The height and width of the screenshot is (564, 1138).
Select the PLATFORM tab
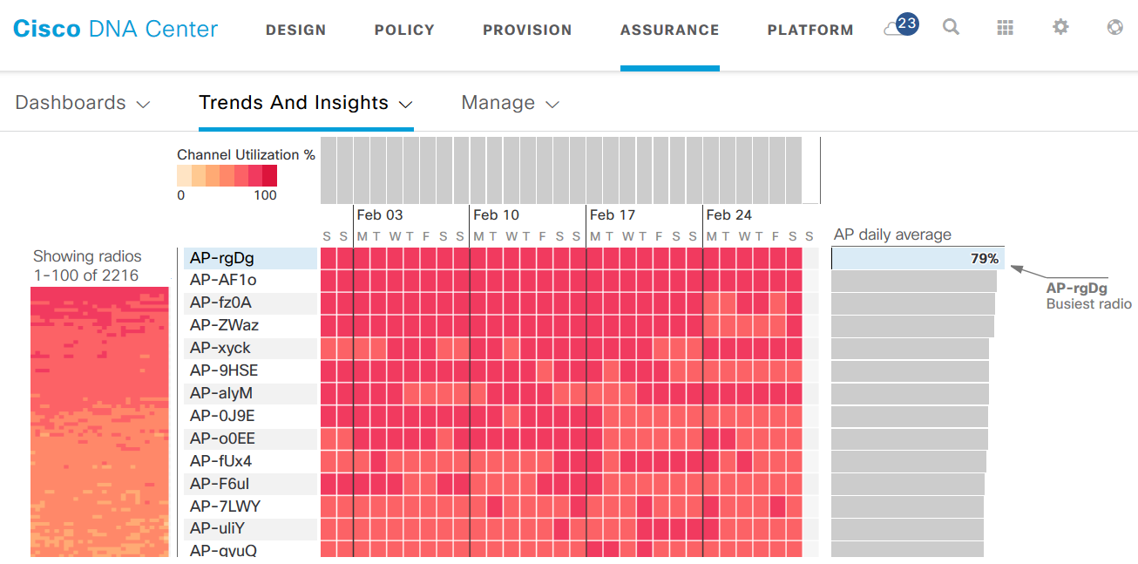point(810,30)
